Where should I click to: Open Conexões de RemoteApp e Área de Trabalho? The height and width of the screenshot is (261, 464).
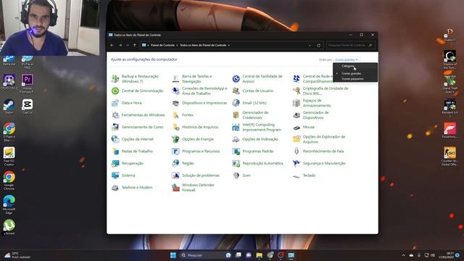click(x=200, y=91)
